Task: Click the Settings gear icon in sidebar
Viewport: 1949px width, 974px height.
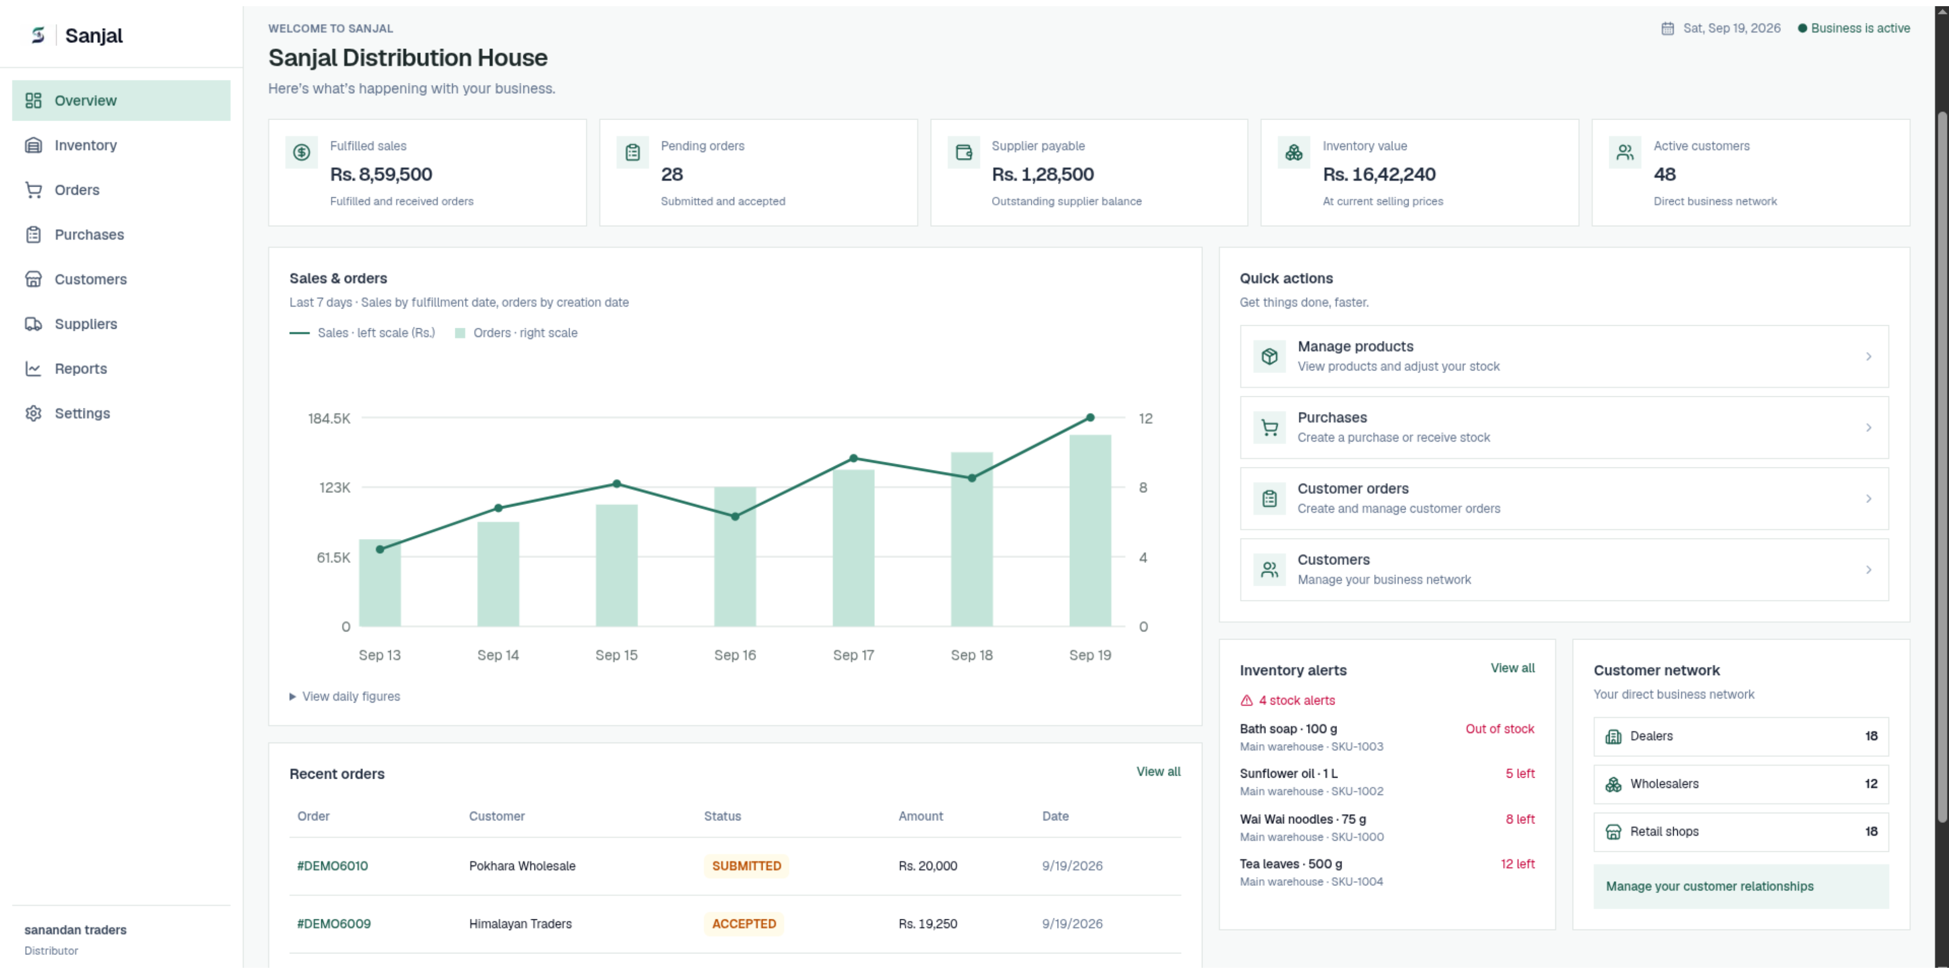Action: pyautogui.click(x=34, y=413)
